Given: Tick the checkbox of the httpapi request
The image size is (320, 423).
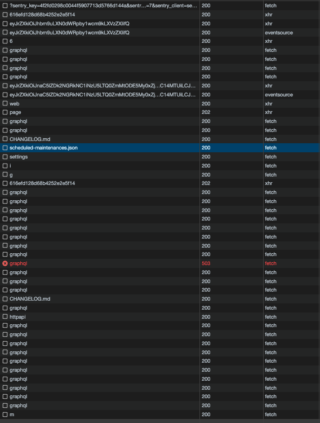Looking at the screenshot, I should [x=5, y=317].
